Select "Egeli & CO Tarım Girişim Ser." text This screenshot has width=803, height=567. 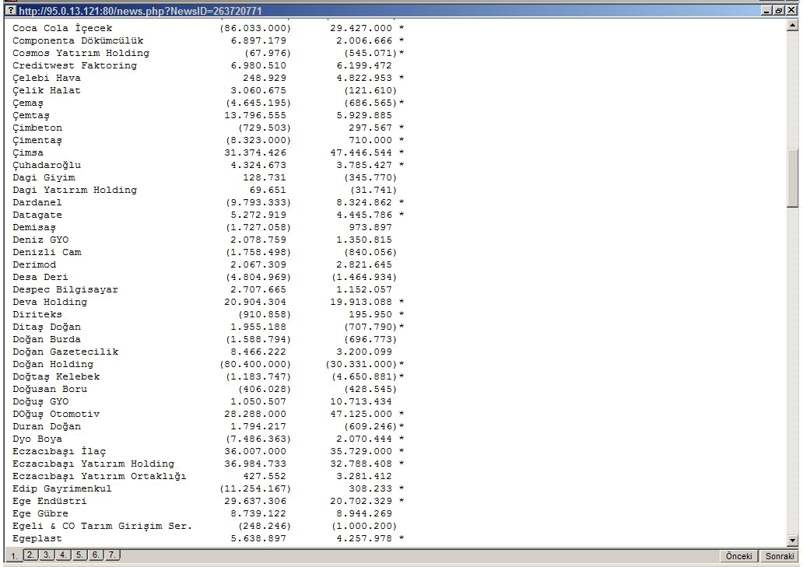pos(103,526)
